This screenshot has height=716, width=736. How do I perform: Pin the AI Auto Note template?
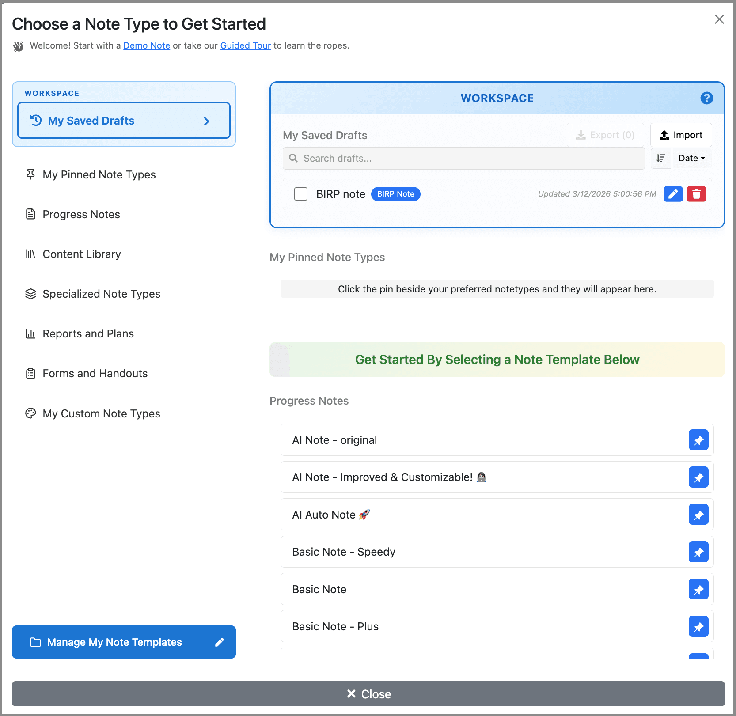tap(698, 515)
